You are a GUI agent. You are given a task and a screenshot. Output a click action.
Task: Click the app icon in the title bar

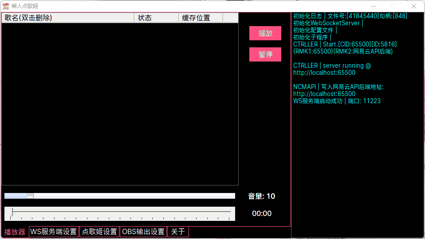6,6
